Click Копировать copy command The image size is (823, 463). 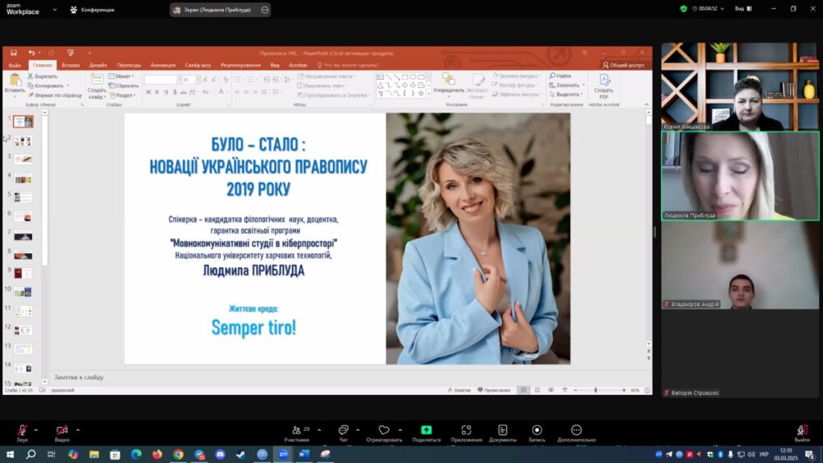click(x=48, y=86)
